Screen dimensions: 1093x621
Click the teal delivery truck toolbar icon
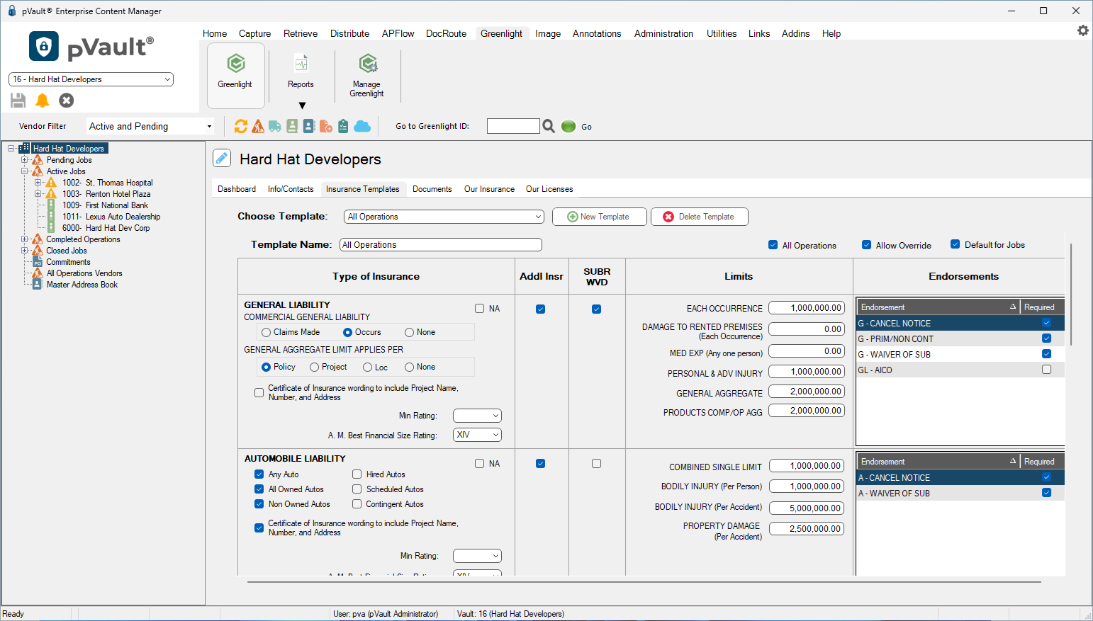[275, 126]
